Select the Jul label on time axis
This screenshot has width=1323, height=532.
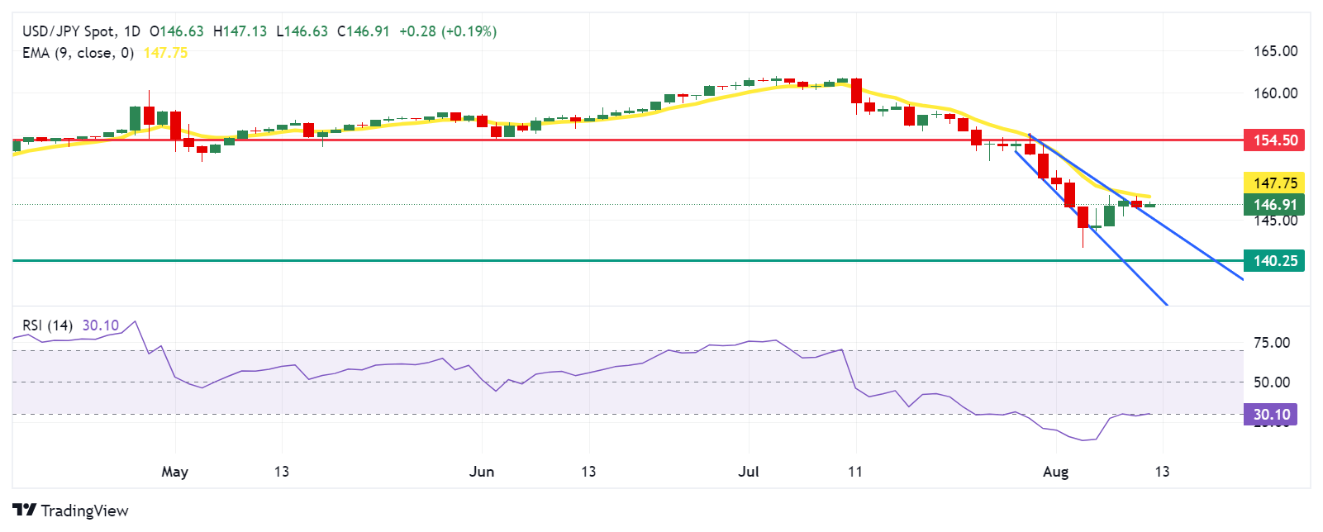pyautogui.click(x=749, y=472)
